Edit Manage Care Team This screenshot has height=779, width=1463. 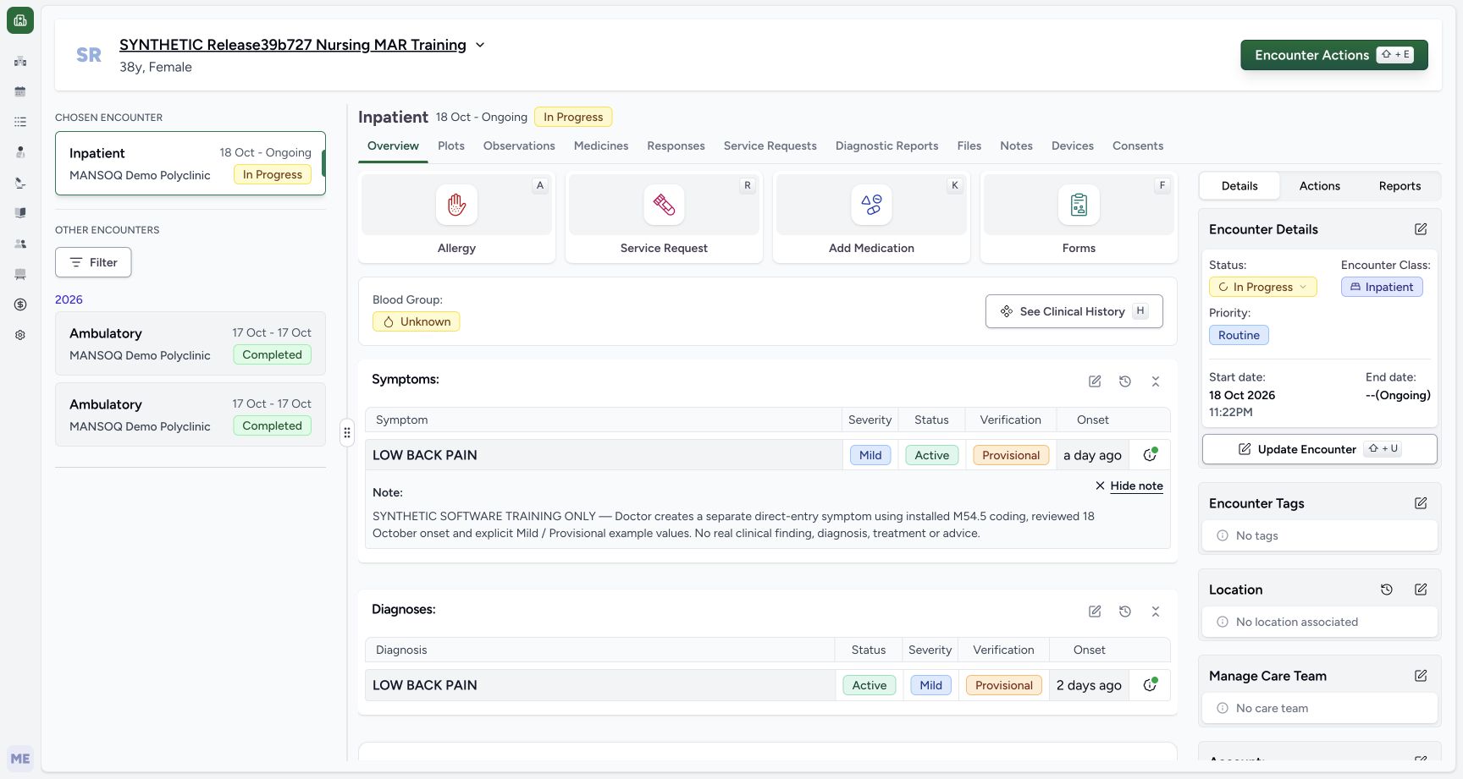1421,676
